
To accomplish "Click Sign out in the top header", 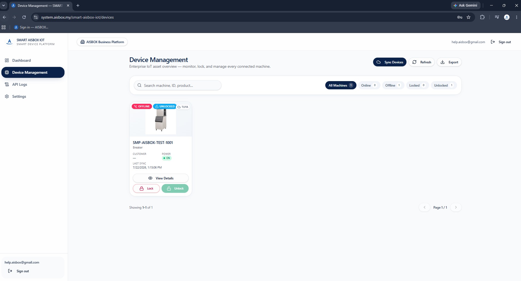I will click(x=501, y=42).
